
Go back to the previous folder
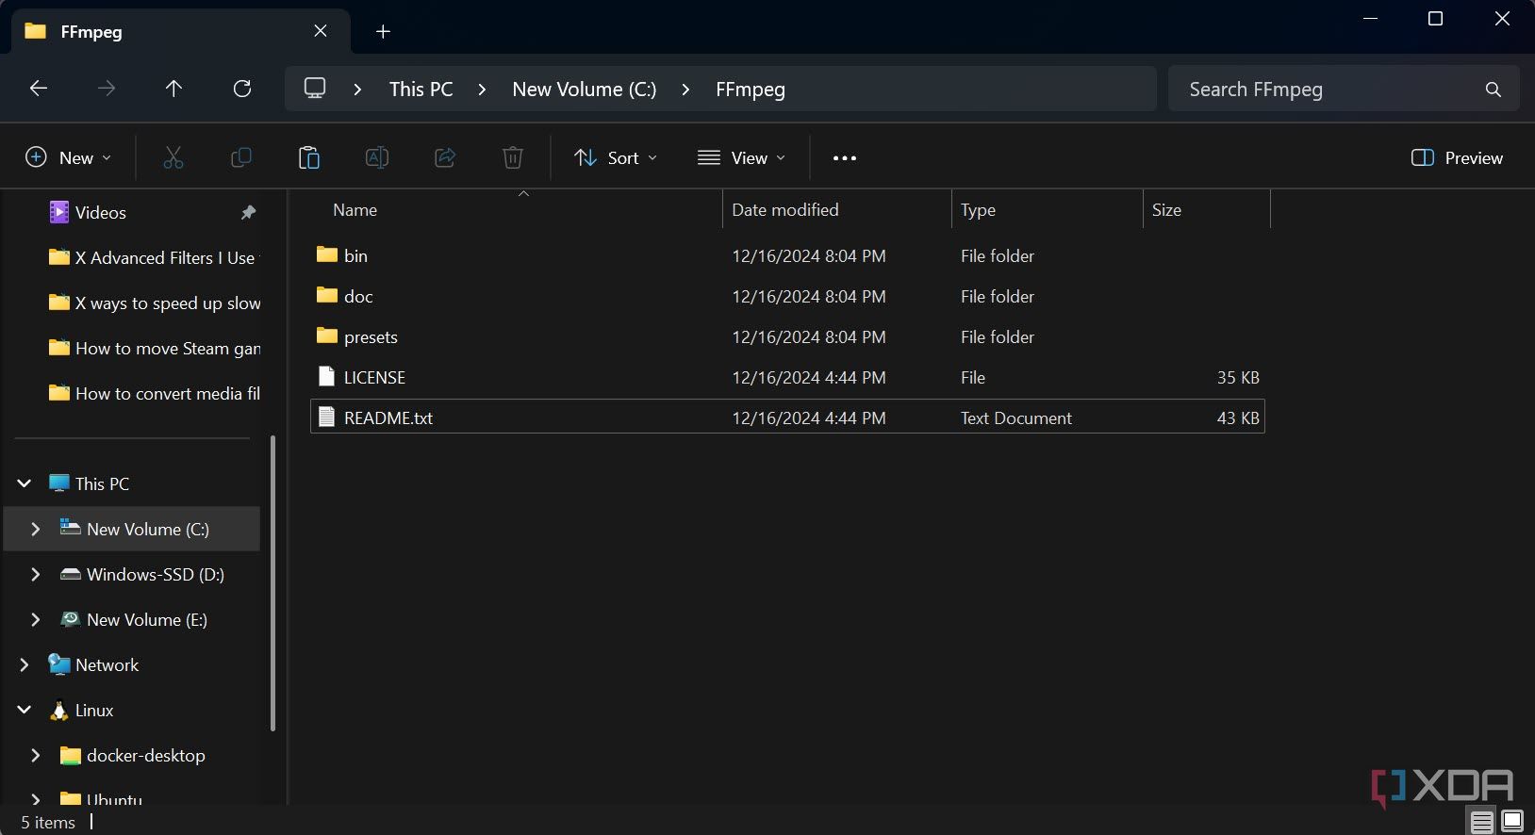click(x=39, y=89)
